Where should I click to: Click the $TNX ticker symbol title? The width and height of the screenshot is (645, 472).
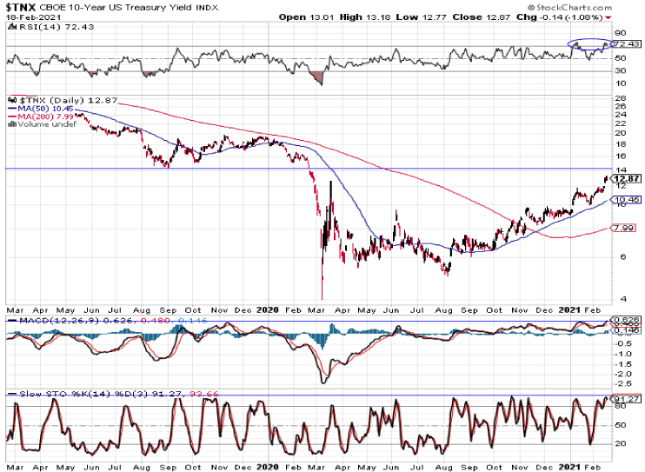tap(21, 7)
